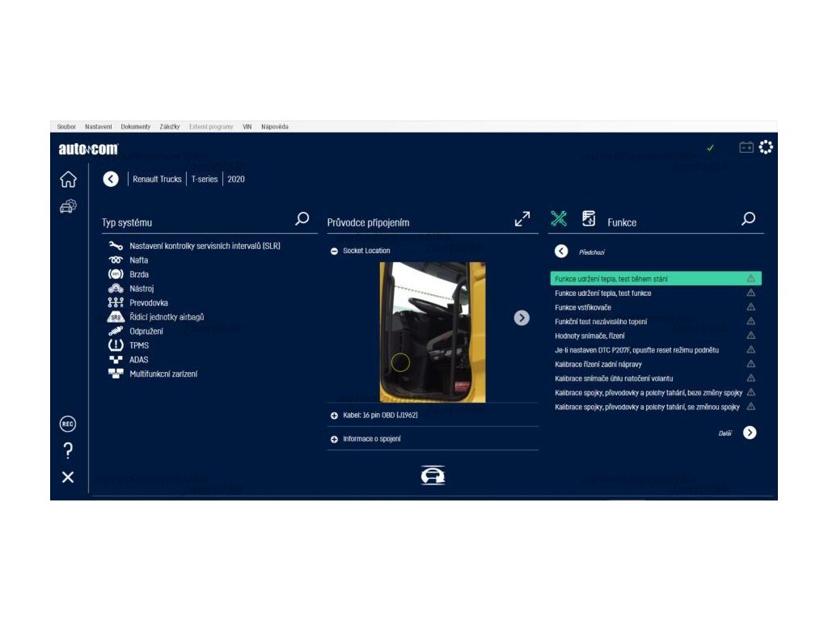Open the Dokumenty menu
828x621 pixels.
coord(136,127)
